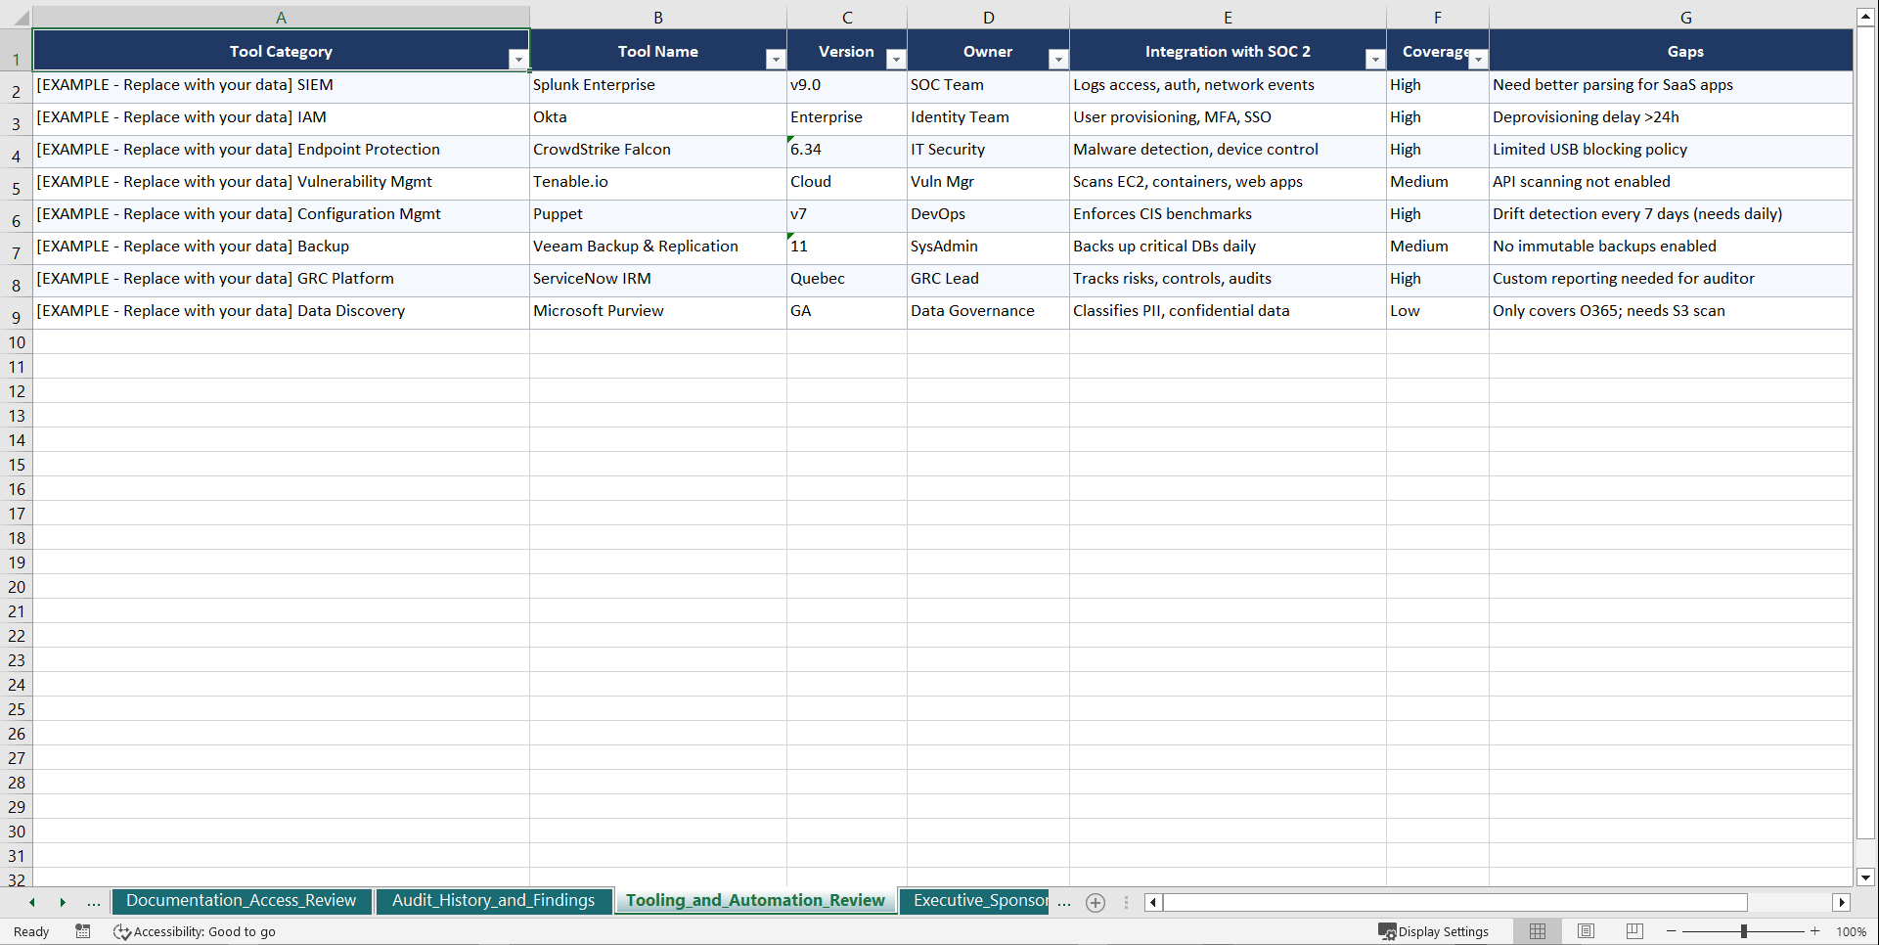Add a new worksheet with the plus button
This screenshot has width=1879, height=945.
coord(1095,902)
